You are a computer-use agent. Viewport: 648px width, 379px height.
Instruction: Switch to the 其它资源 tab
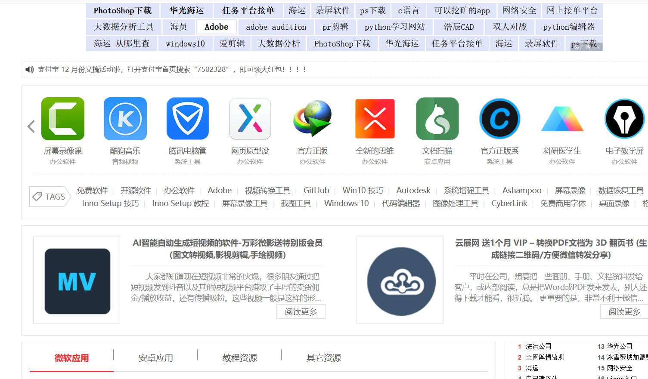323,358
